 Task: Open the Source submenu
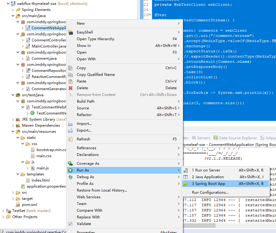point(125,108)
